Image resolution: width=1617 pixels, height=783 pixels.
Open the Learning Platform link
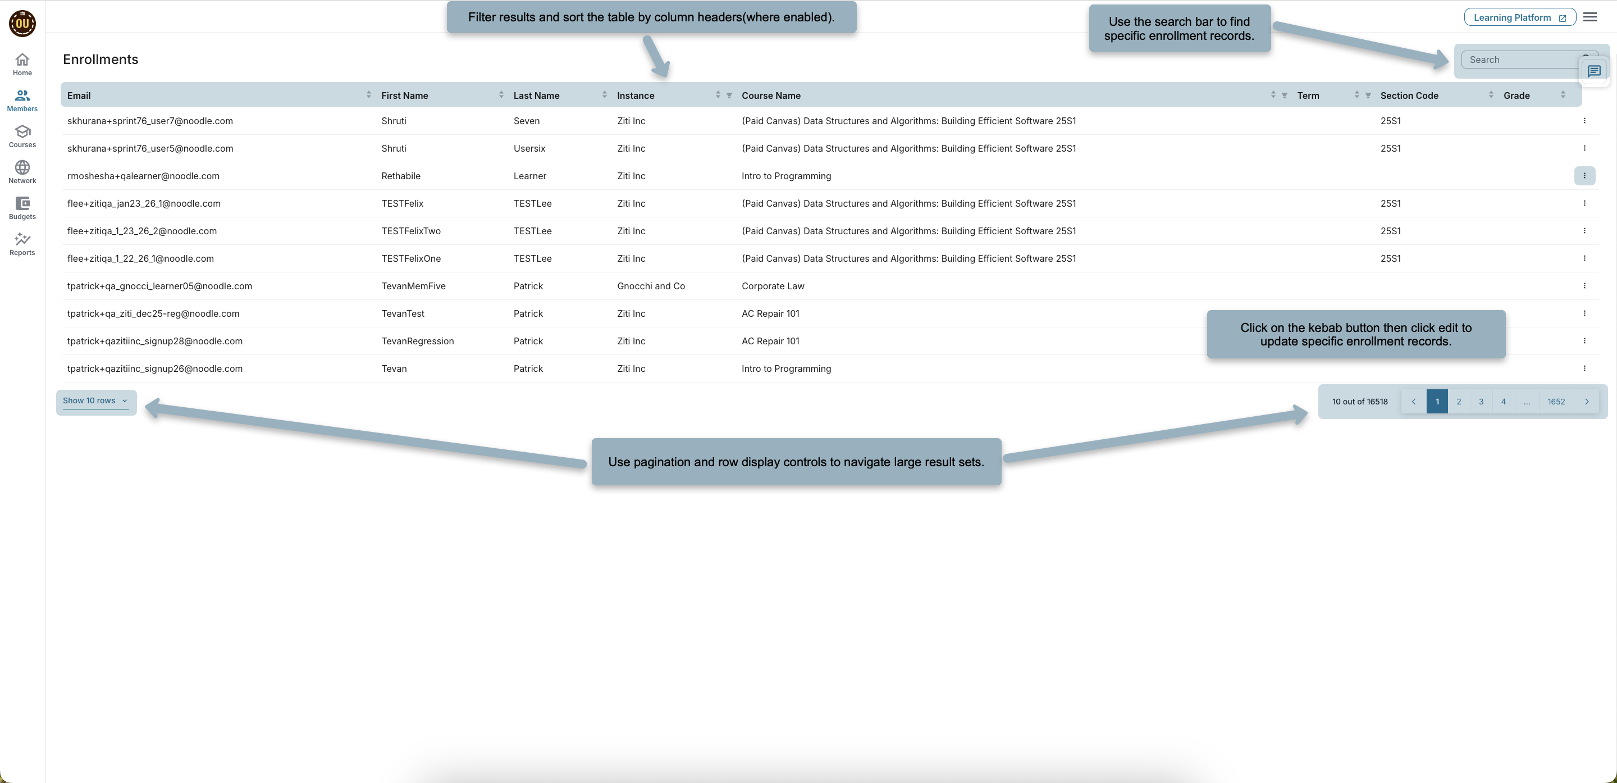point(1520,17)
